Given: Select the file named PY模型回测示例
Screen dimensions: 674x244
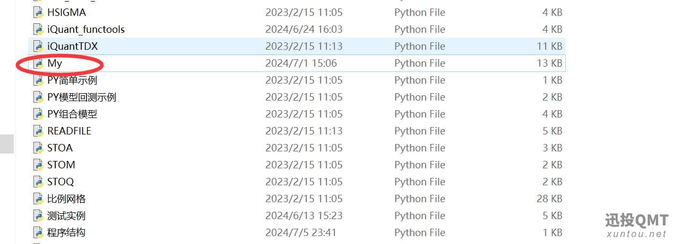Looking at the screenshot, I should coord(82,97).
